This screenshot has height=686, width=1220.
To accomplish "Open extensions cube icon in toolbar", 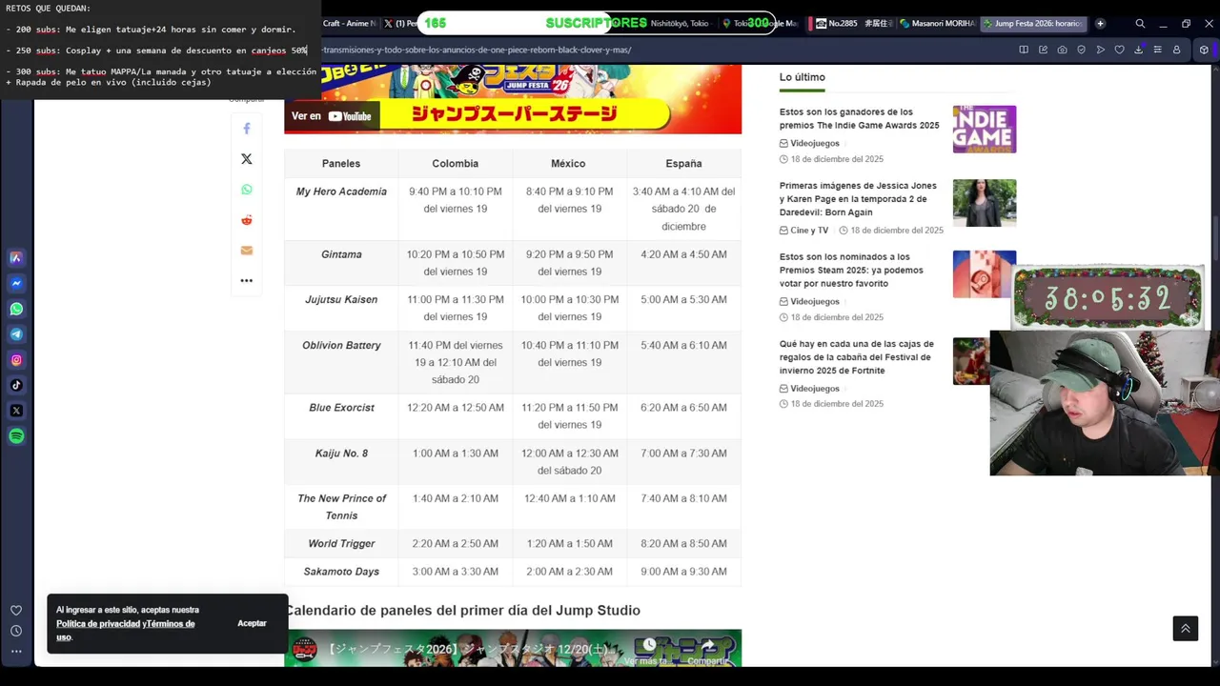I will click(1204, 50).
